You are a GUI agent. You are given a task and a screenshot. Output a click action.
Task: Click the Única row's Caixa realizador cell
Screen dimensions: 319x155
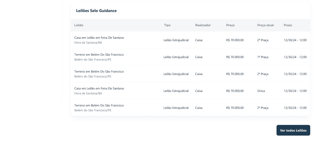click(x=199, y=91)
